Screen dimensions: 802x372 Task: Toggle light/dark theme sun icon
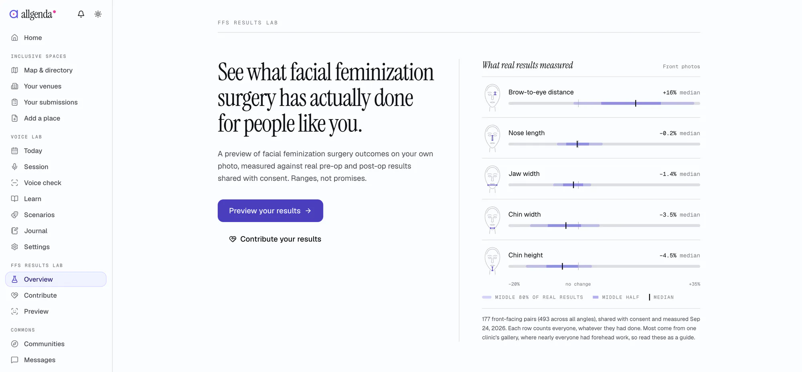98,14
